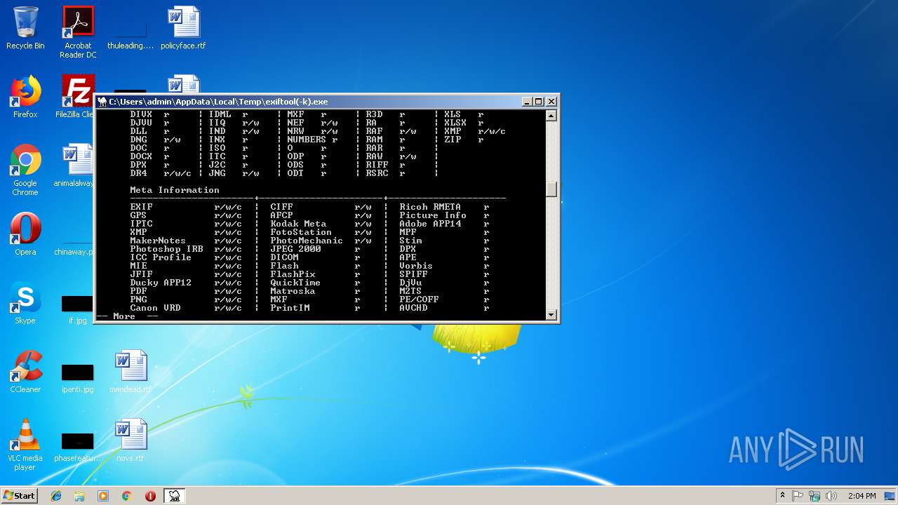Minimize the exiftool console window

[527, 102]
